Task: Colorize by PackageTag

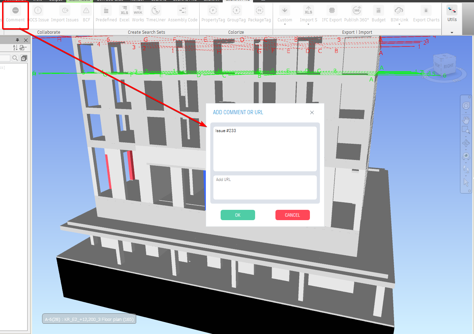Action: [259, 14]
